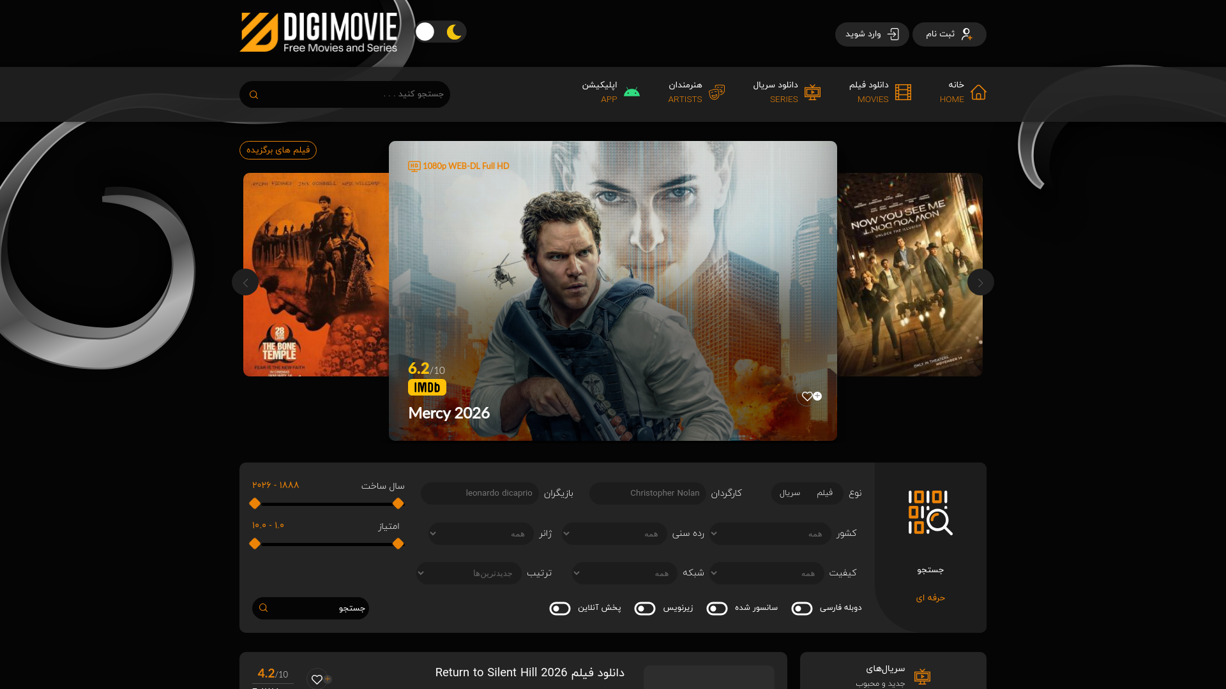
Task: Click the featured movies (فیلم های برگزیده) tag
Action: coord(278,150)
